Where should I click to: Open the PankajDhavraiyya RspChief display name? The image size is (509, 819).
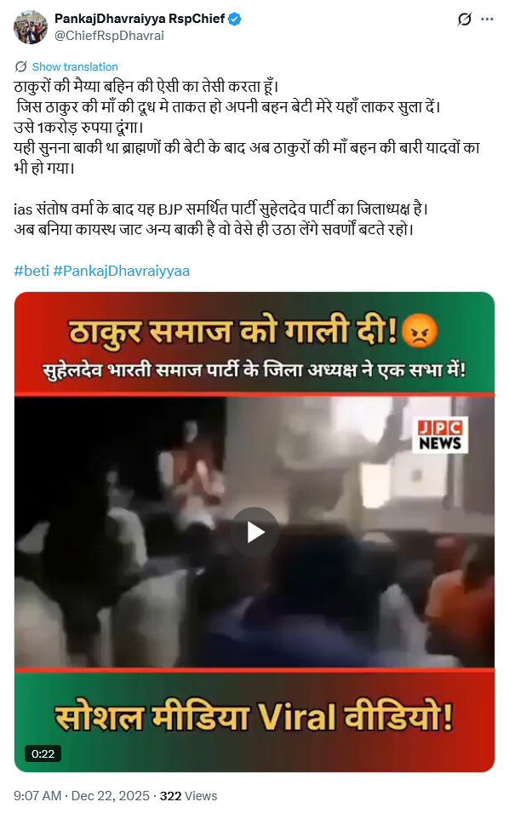140,19
